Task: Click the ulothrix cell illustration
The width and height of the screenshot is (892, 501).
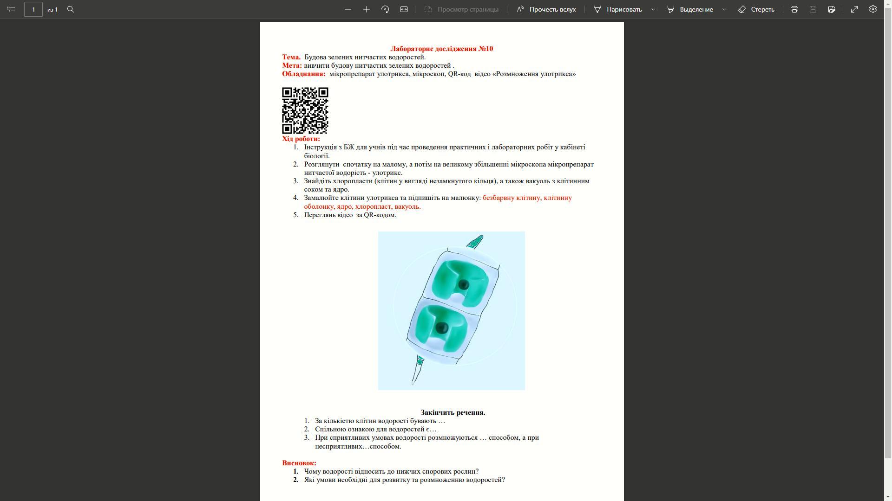Action: (x=451, y=311)
